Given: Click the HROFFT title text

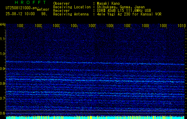Looking at the screenshot, I should (x=30, y=2).
